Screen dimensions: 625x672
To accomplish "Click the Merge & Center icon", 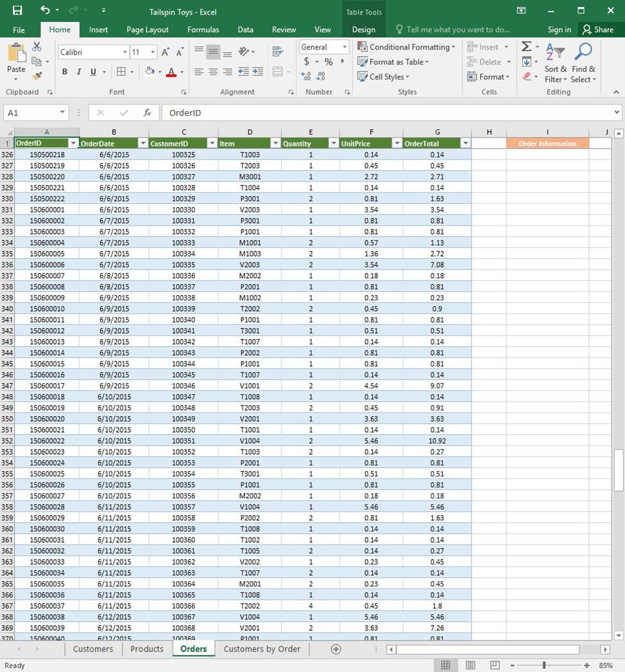I will click(277, 71).
